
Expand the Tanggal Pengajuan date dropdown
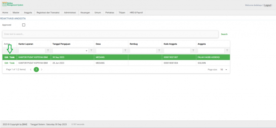tap(87, 51)
